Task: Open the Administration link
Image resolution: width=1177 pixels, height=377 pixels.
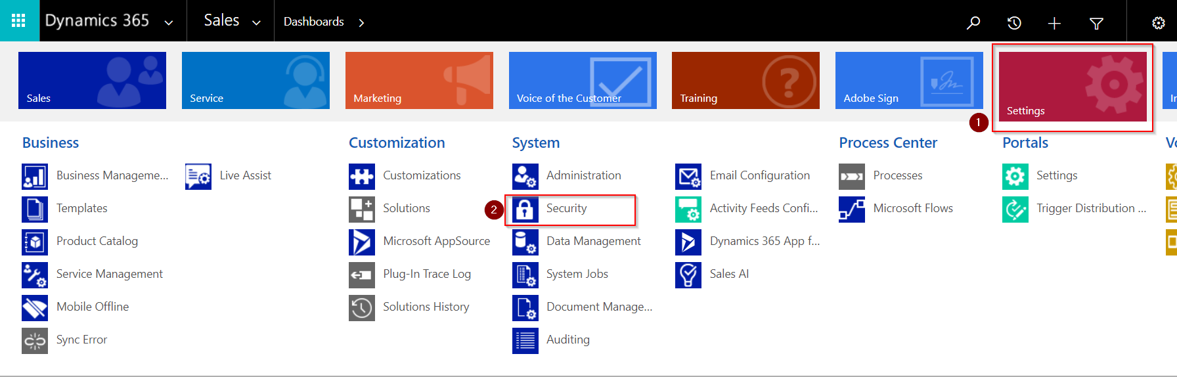Action: (x=583, y=175)
